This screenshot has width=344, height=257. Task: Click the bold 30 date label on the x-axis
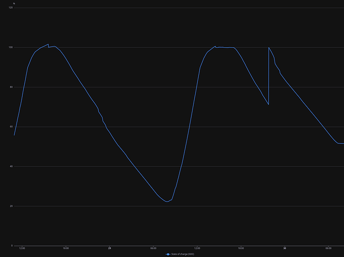tap(285, 248)
